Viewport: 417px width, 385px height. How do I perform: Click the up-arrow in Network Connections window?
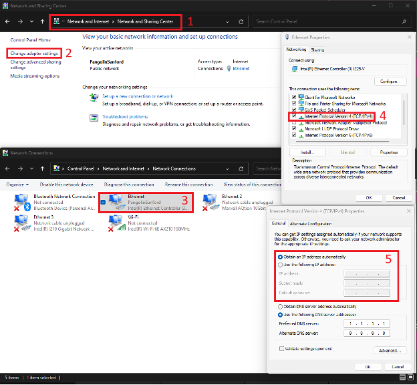43,168
